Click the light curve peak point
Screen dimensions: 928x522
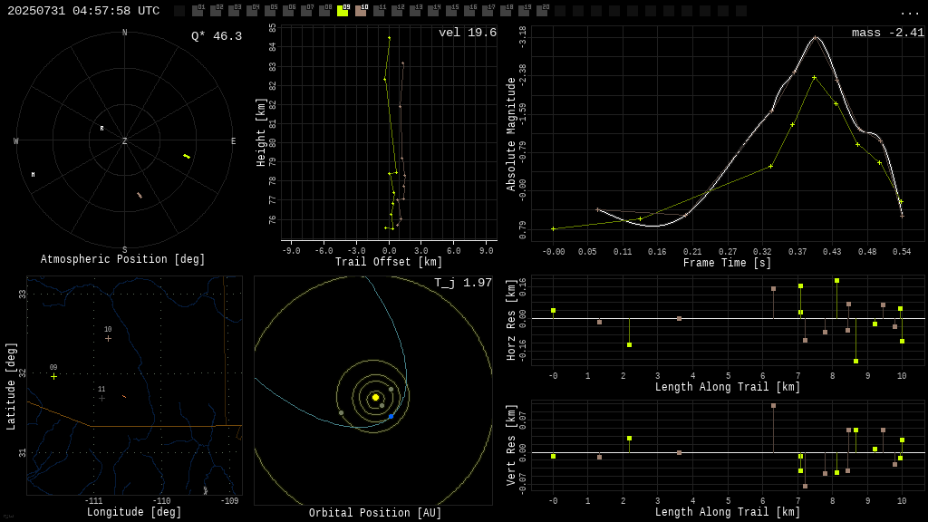816,37
